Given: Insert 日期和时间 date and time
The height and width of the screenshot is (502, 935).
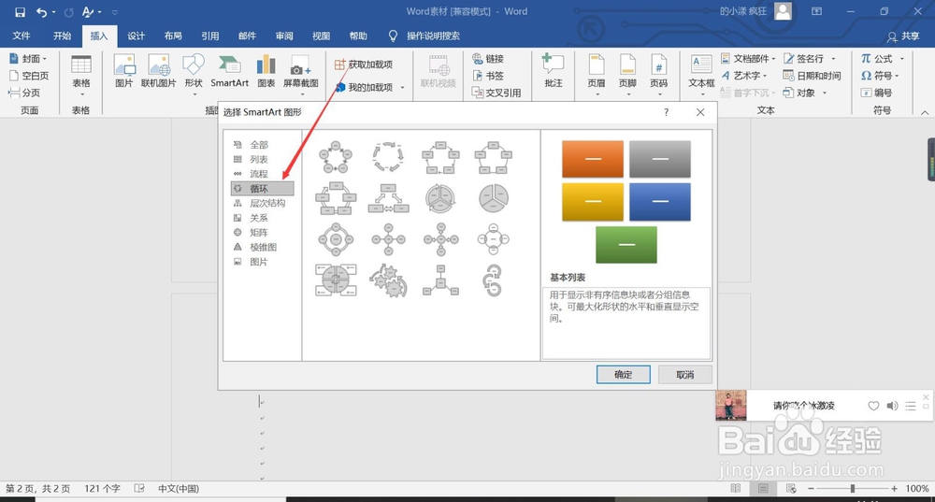Looking at the screenshot, I should pyautogui.click(x=812, y=76).
